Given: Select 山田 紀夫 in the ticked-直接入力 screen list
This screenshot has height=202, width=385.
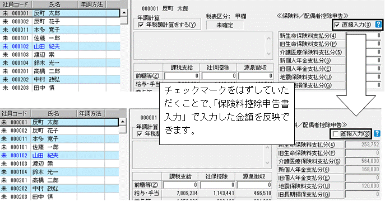Looking at the screenshot, I should [60, 46].
